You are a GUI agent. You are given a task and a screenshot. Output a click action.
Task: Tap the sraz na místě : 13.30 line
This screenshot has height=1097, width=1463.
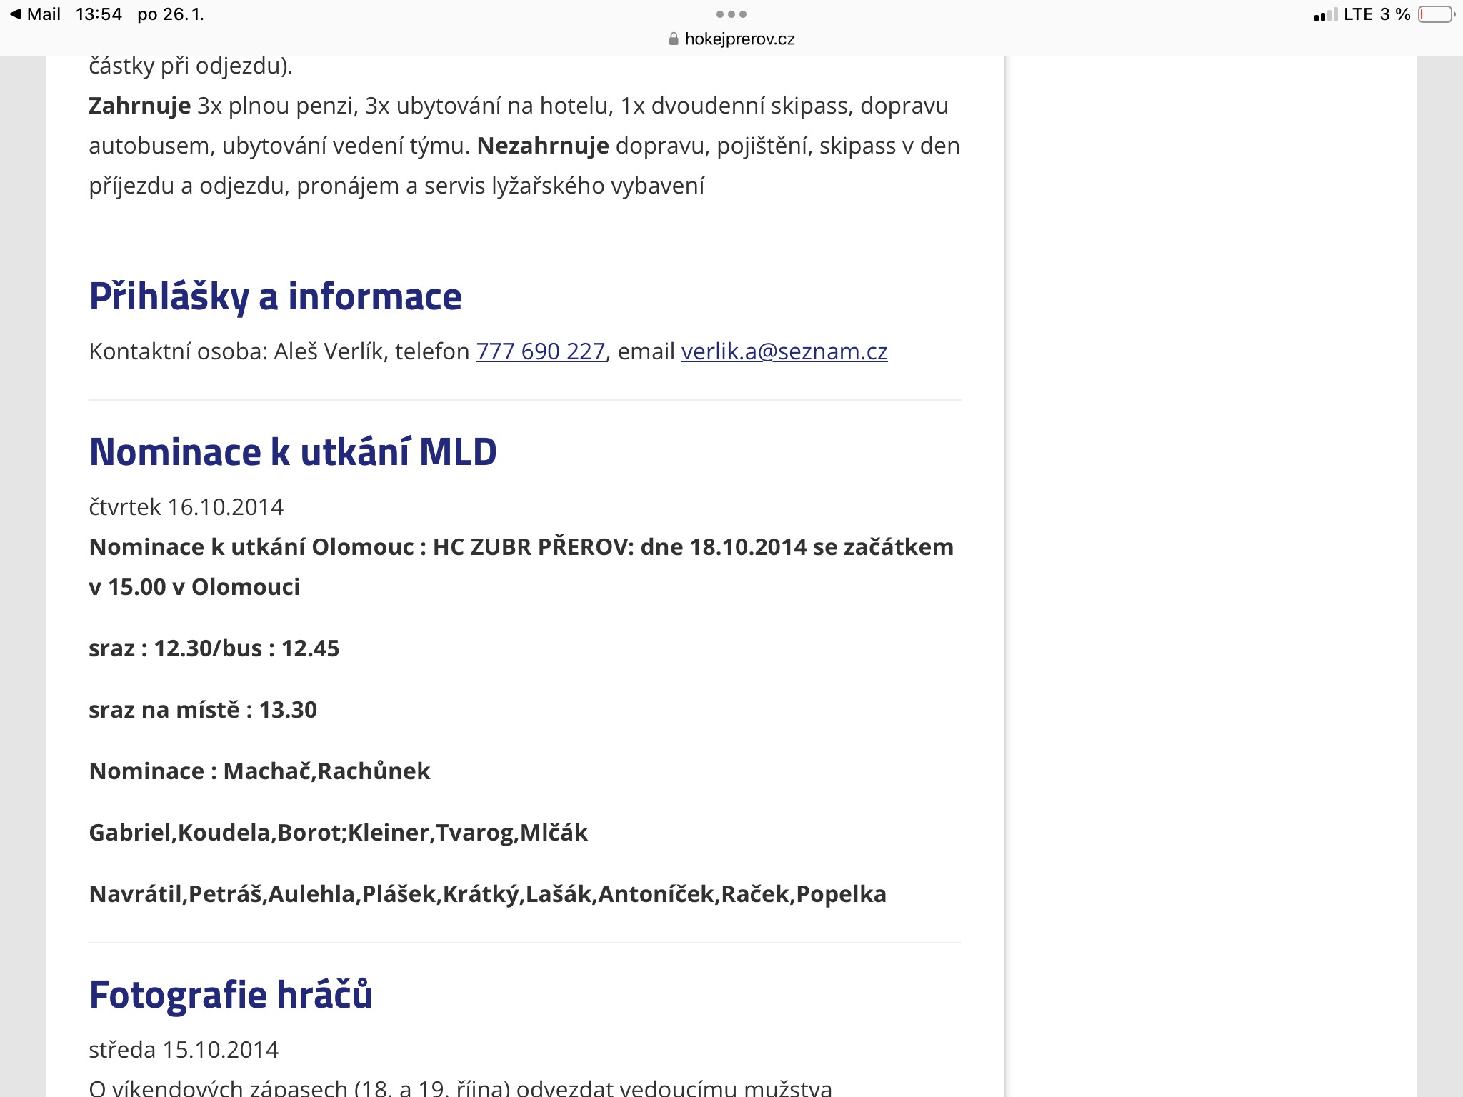[x=203, y=710]
